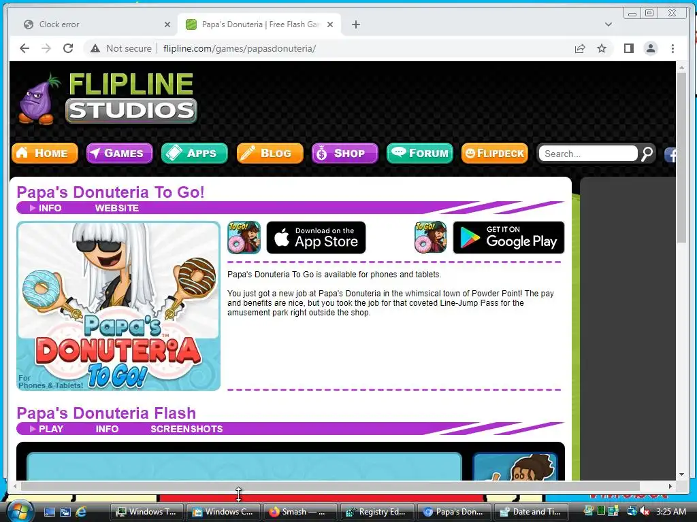Open the Shop nav button
The height and width of the screenshot is (522, 697).
click(345, 153)
